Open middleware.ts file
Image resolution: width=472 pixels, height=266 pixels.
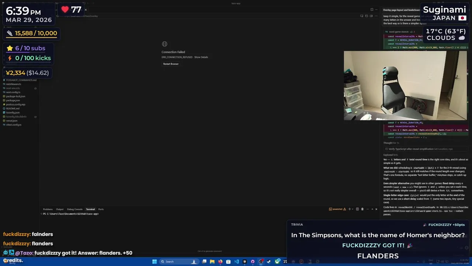(x=13, y=84)
